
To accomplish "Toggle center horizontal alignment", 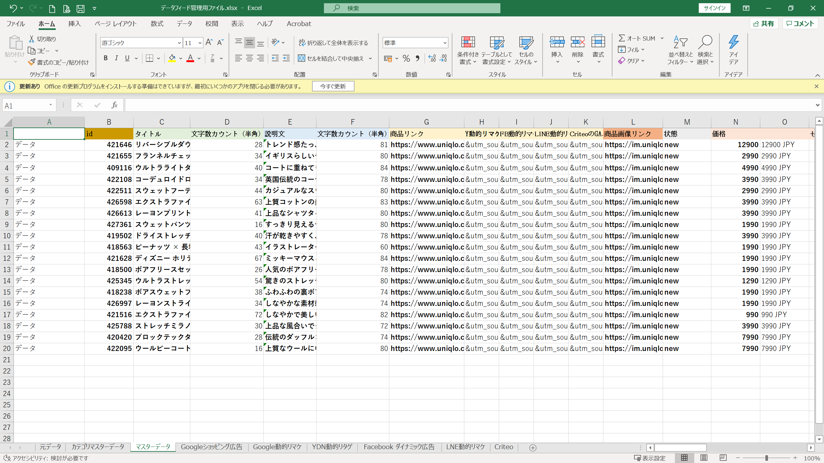I will (250, 58).
